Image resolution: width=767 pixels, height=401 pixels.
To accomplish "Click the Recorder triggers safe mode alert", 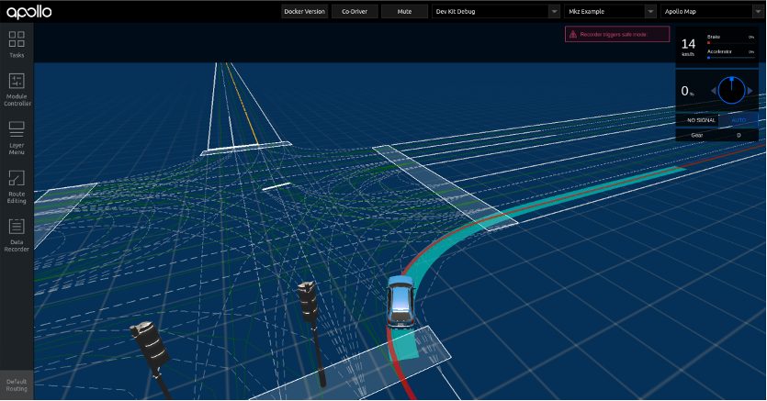I will coord(617,34).
